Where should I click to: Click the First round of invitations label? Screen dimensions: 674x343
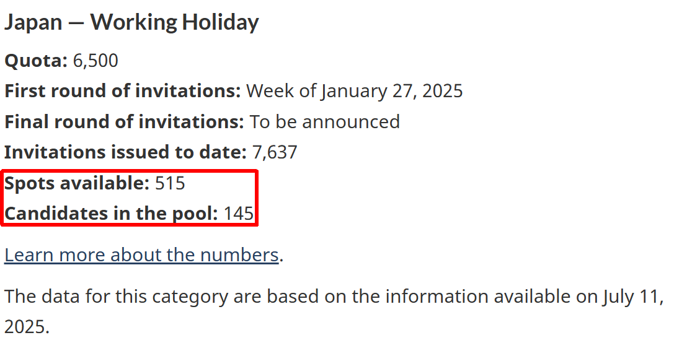click(123, 91)
